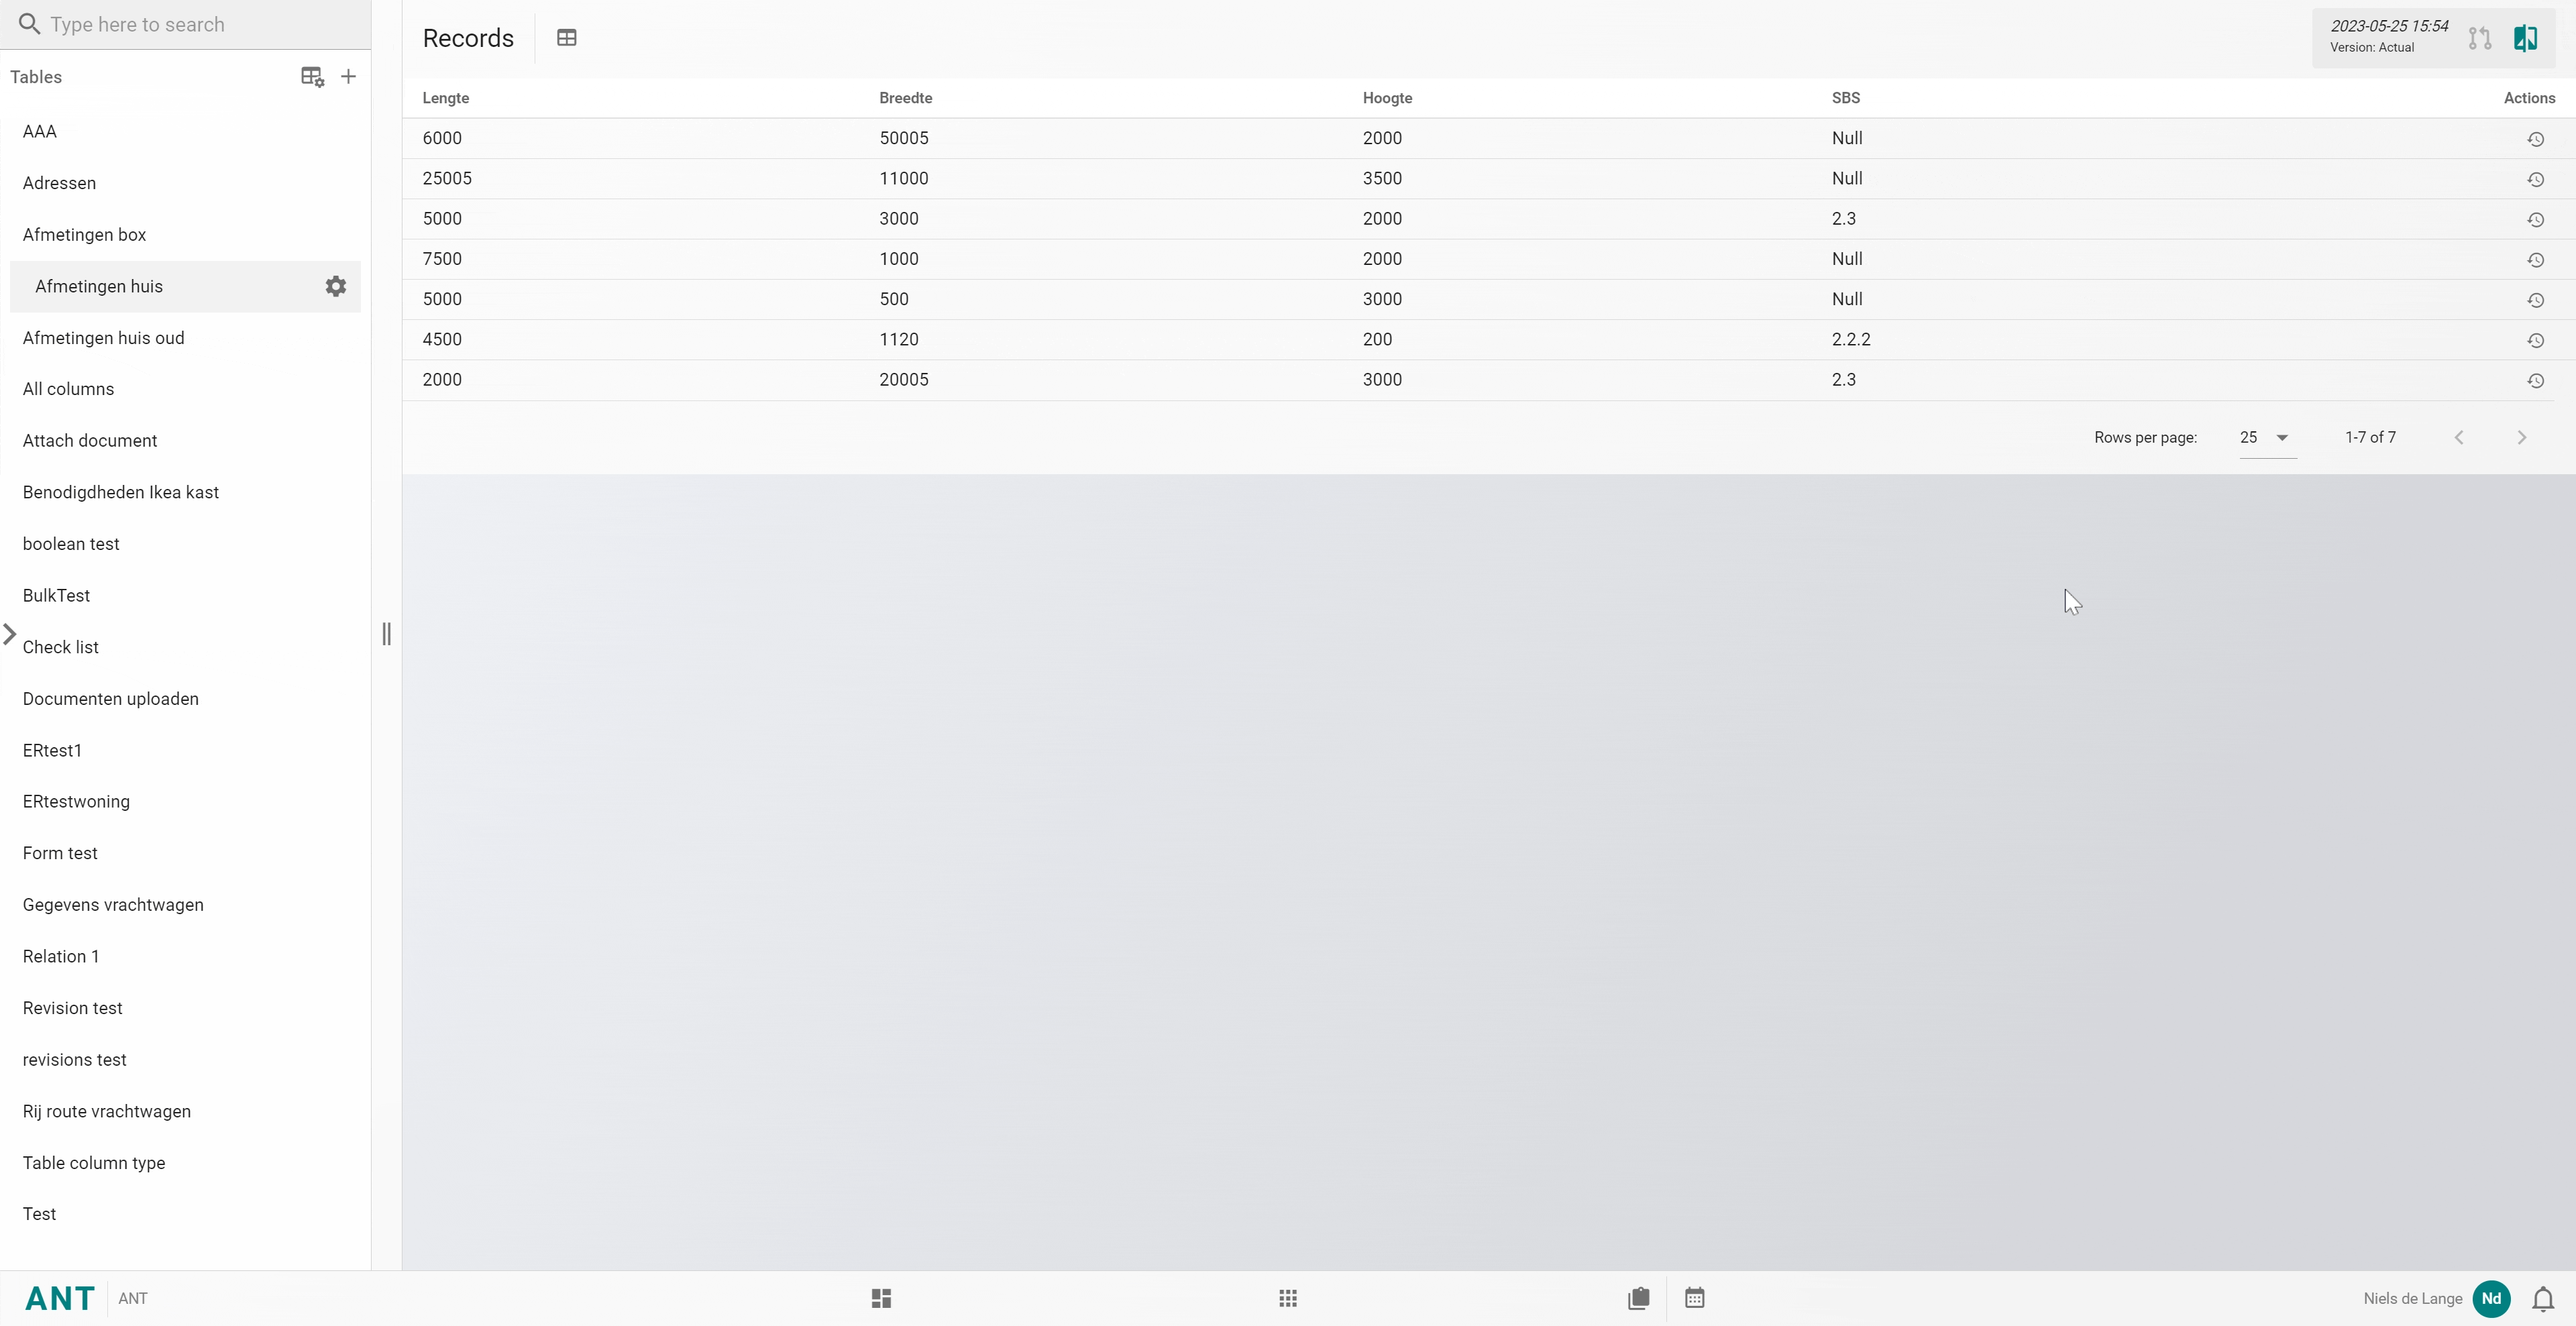2576x1326 pixels.
Task: Sort by Lengte column header
Action: 446,98
